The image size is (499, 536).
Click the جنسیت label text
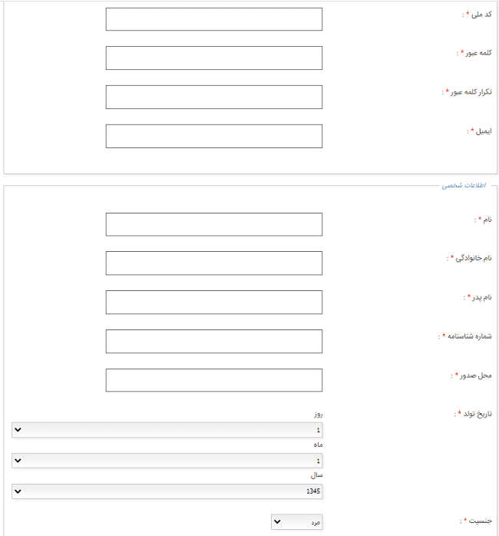(481, 521)
